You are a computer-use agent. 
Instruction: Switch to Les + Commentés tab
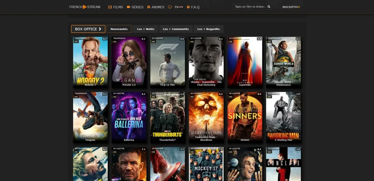tap(176, 29)
